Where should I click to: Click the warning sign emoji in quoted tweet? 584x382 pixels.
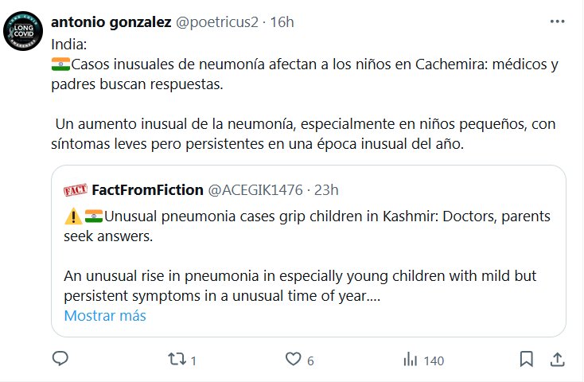coord(72,216)
